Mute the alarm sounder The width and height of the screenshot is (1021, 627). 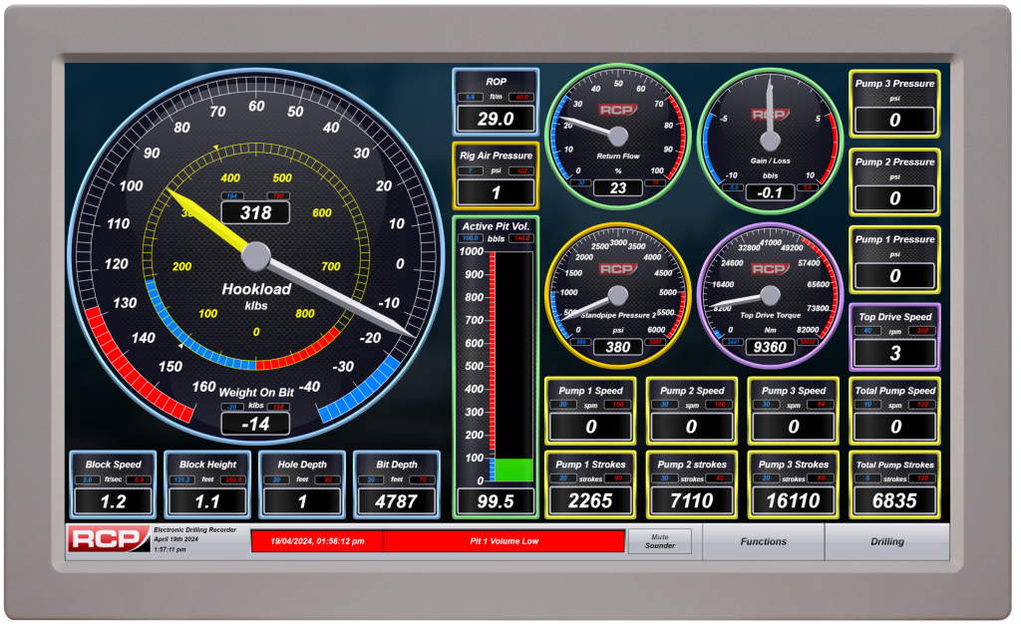660,541
